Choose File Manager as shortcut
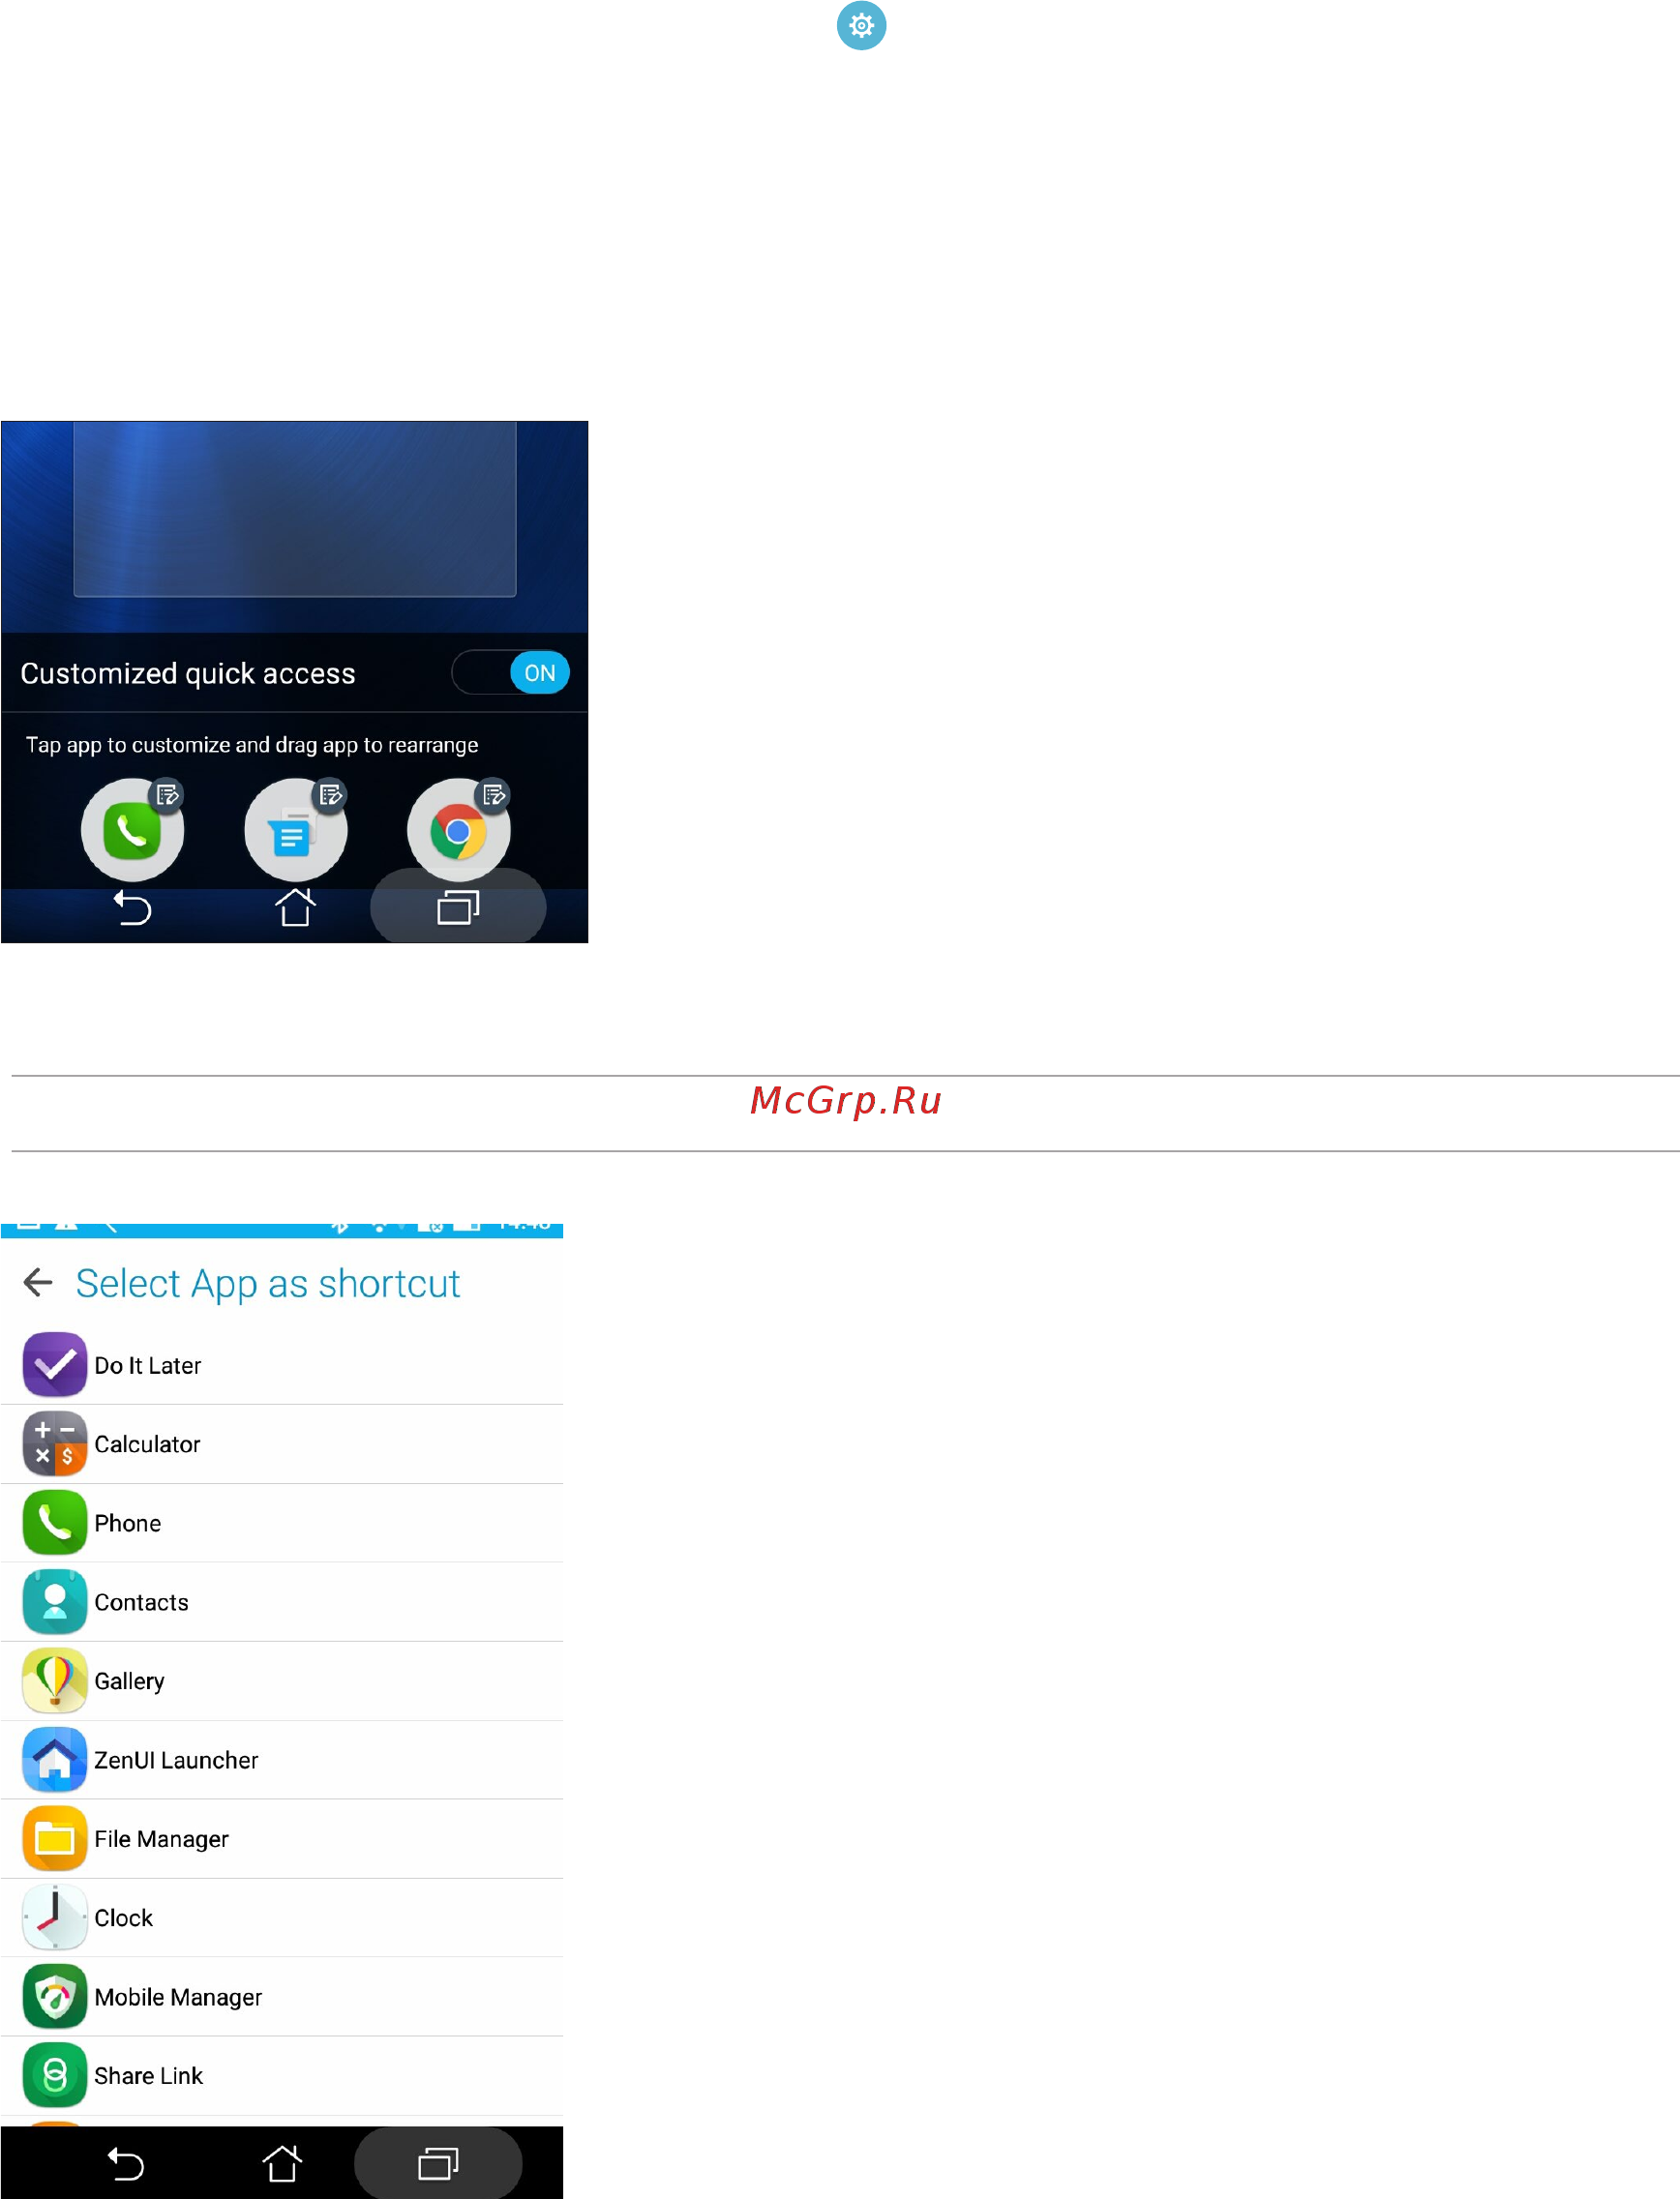The height and width of the screenshot is (2199, 1680). [282, 1839]
